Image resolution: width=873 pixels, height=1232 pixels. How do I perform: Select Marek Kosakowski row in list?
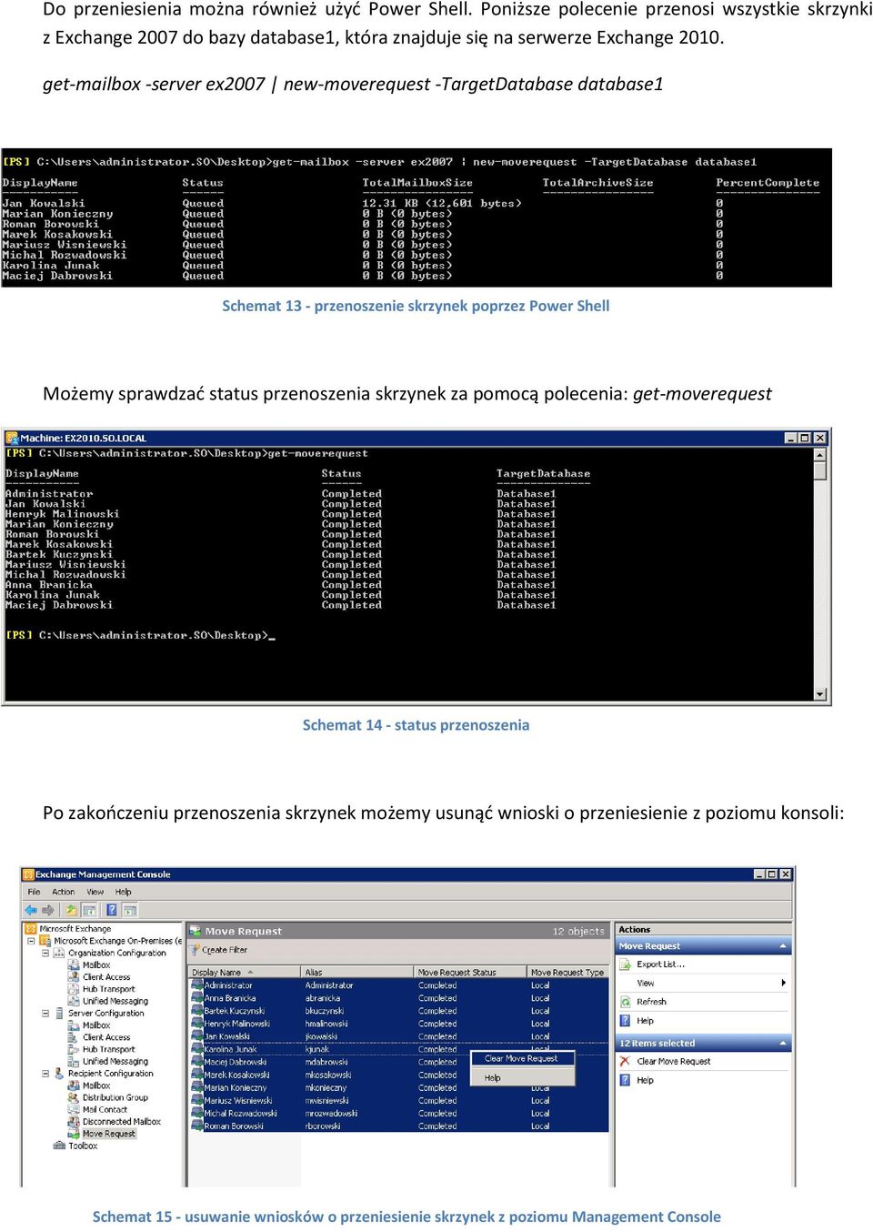point(398,1075)
